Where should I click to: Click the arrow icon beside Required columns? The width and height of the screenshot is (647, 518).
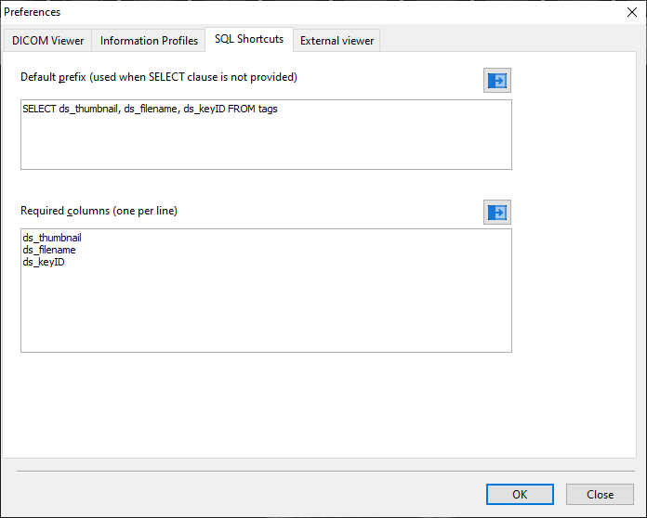tap(498, 213)
